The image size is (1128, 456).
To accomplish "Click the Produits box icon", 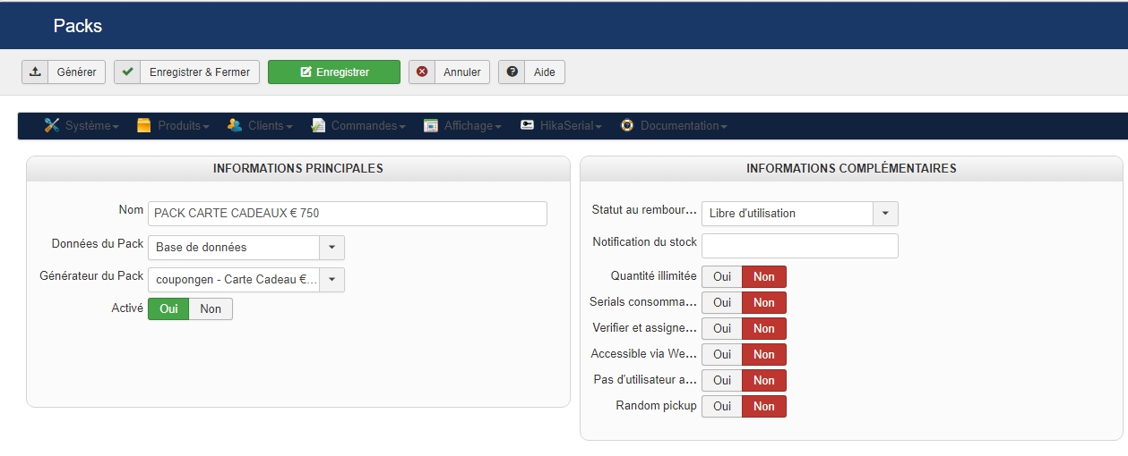I will coord(144,125).
